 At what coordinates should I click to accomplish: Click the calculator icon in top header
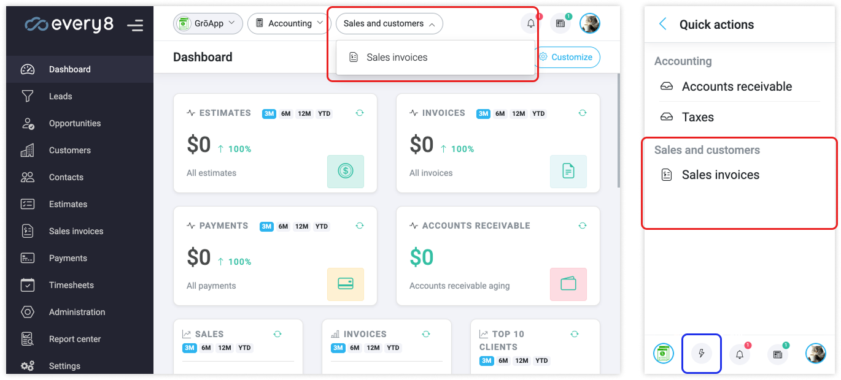[560, 23]
